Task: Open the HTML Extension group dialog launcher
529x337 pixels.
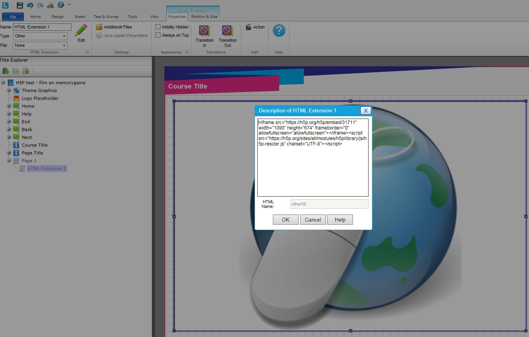Action: tap(87, 52)
